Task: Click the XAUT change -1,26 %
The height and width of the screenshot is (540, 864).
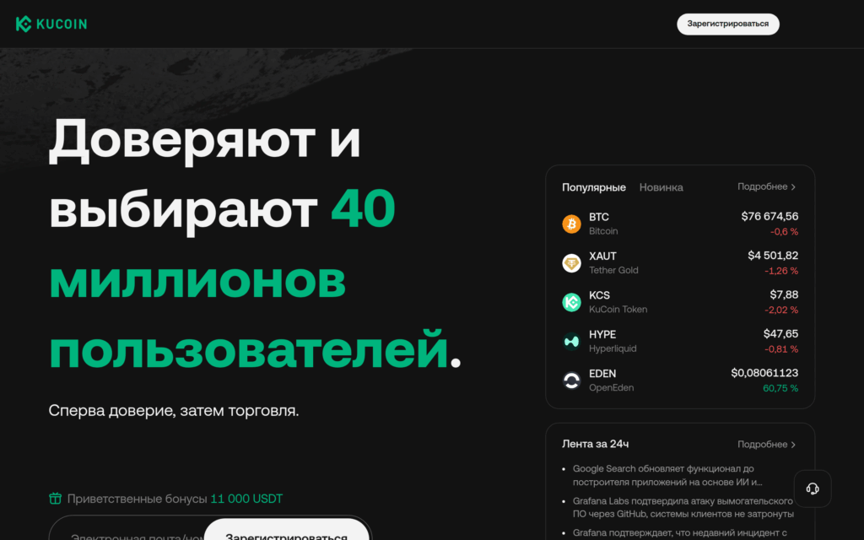Action: click(x=781, y=271)
